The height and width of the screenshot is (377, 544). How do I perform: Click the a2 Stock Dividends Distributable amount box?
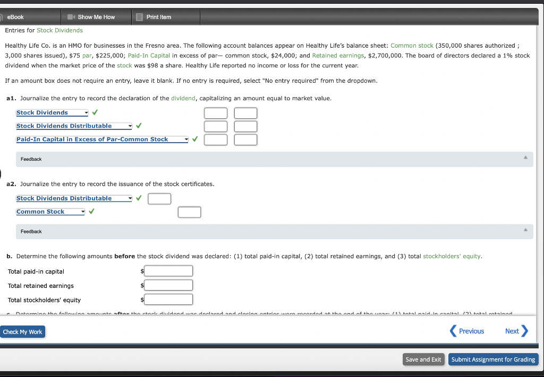[x=159, y=199]
